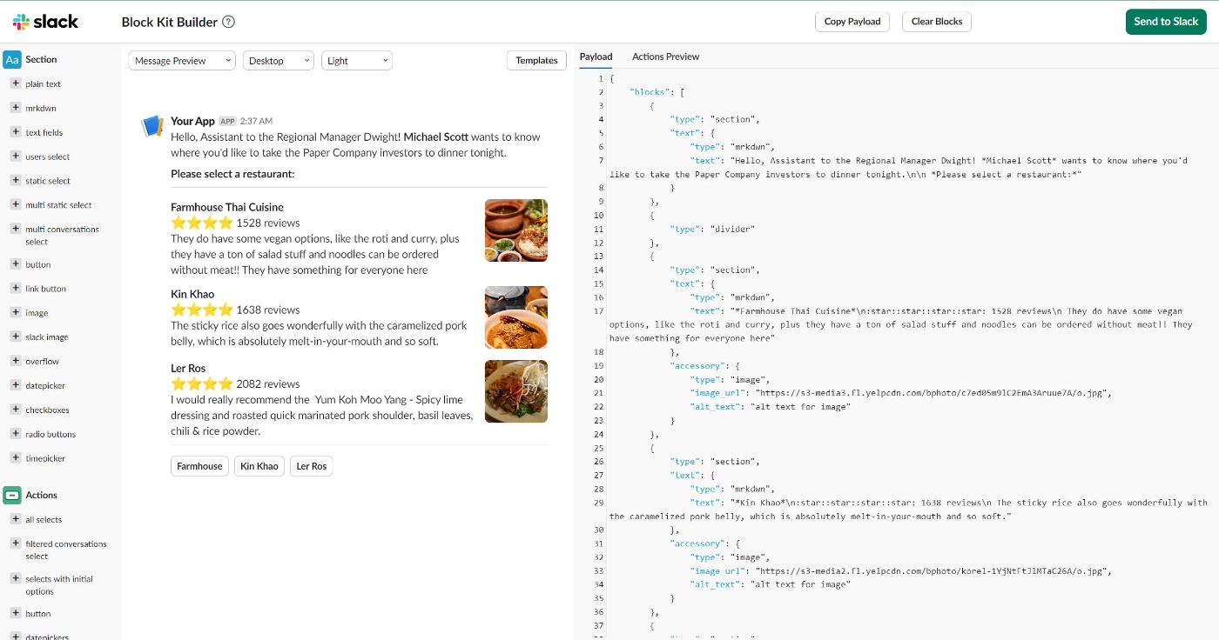The image size is (1219, 640).
Task: Add users select block plus icon
Action: (16, 157)
